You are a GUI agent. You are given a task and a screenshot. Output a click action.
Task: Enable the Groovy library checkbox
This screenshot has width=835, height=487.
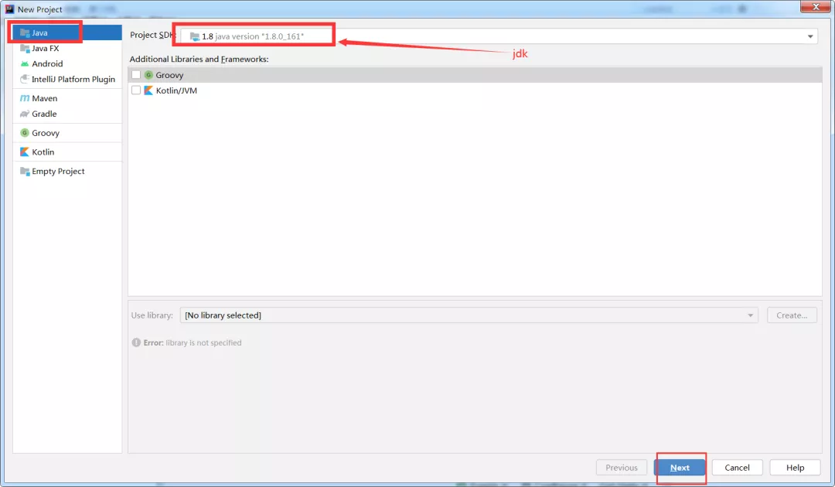point(136,75)
